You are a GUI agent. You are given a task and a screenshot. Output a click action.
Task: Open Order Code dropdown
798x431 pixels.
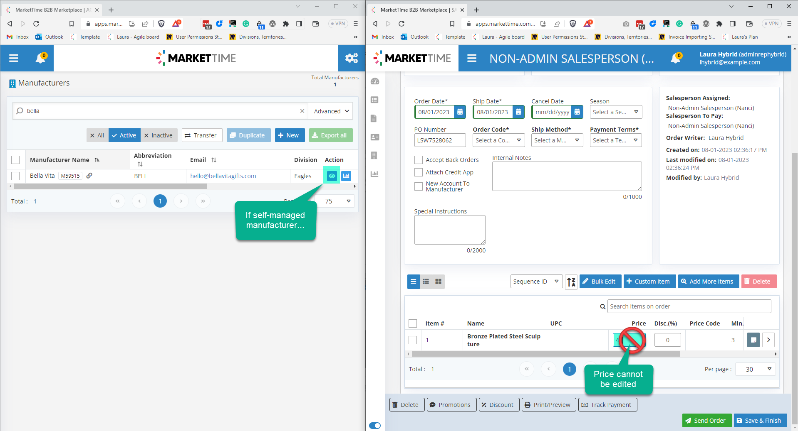pos(499,140)
